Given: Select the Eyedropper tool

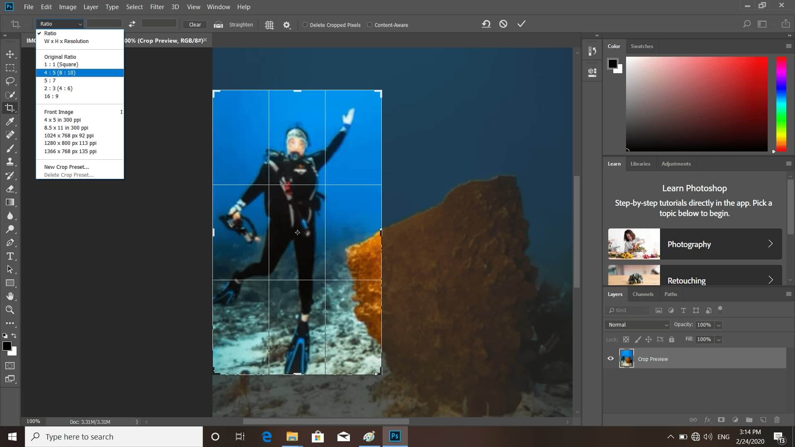Looking at the screenshot, I should 10,121.
